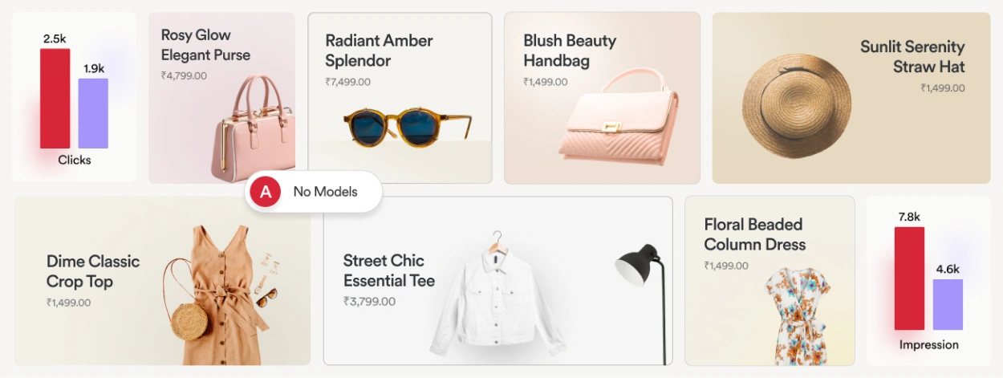
Task: Select the No Models label pill
Action: point(314,192)
